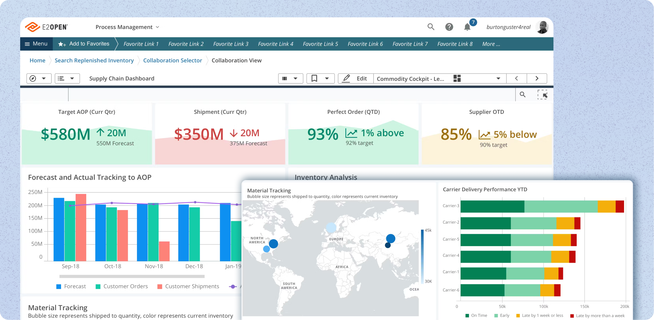Viewport: 654px width, 320px height.
Task: Click the user profile avatar photo
Action: coord(542,27)
